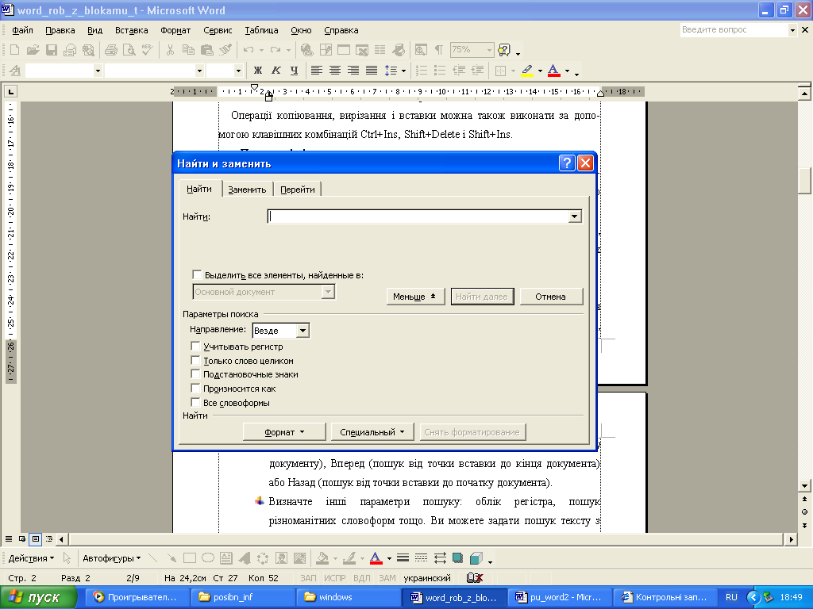This screenshot has height=609, width=813.
Task: Center align text
Action: (335, 71)
